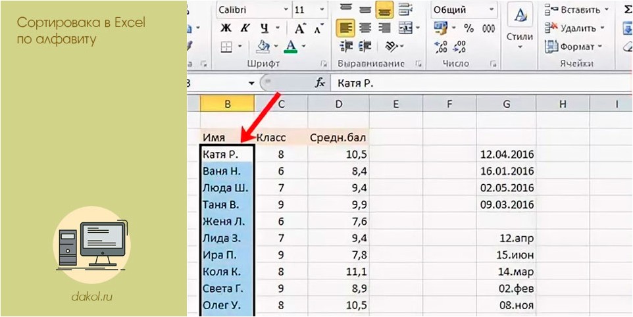
Task: Apply the green font color A
Action: tap(290, 47)
